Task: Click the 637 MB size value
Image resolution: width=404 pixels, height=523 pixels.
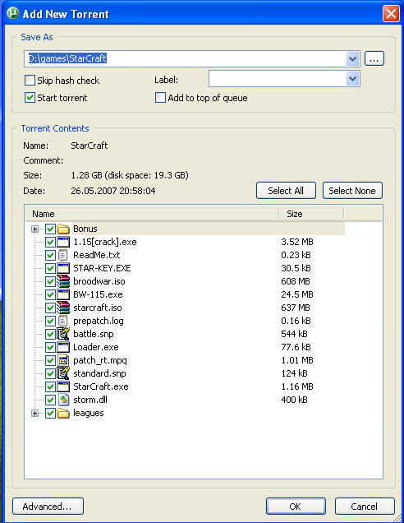Action: (x=296, y=308)
